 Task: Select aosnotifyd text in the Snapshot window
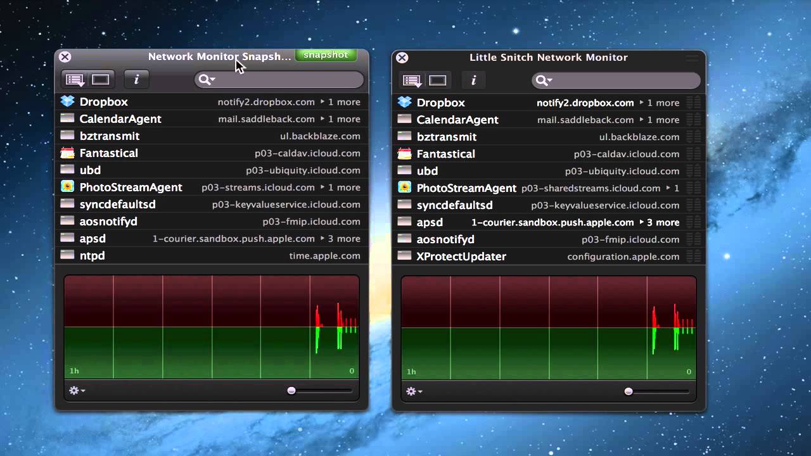point(108,221)
